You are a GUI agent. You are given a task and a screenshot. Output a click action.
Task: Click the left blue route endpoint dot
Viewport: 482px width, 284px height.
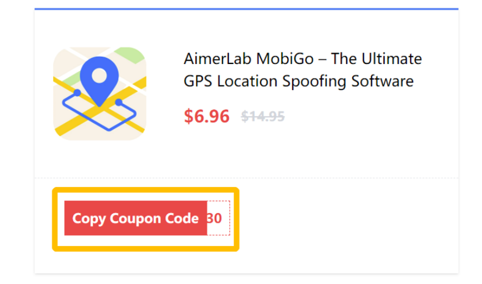(77, 92)
